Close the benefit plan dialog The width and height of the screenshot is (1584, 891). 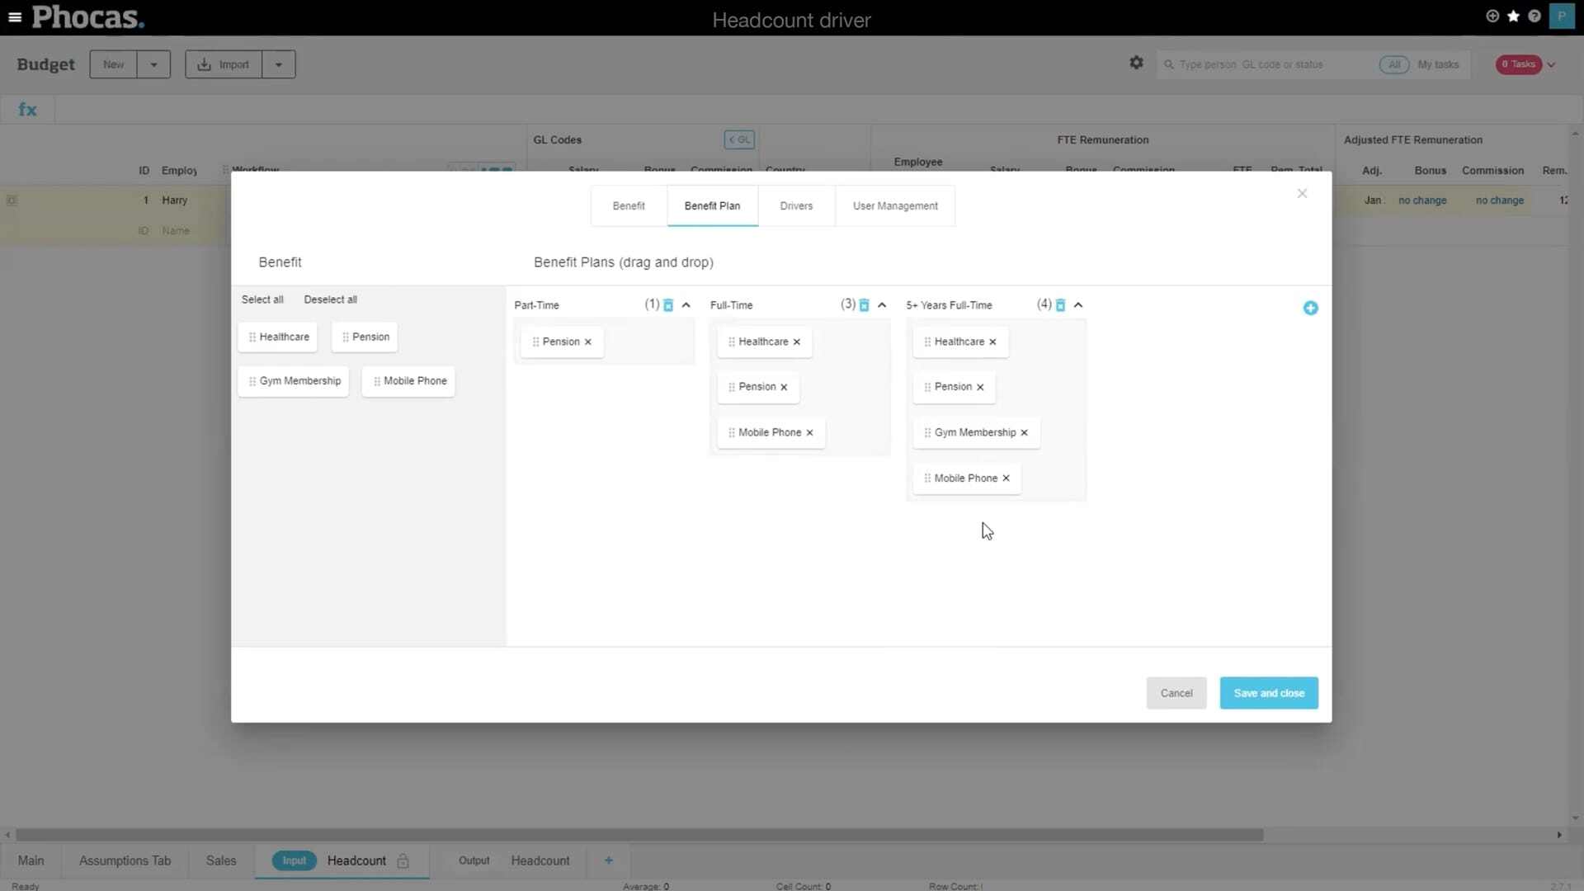point(1302,193)
